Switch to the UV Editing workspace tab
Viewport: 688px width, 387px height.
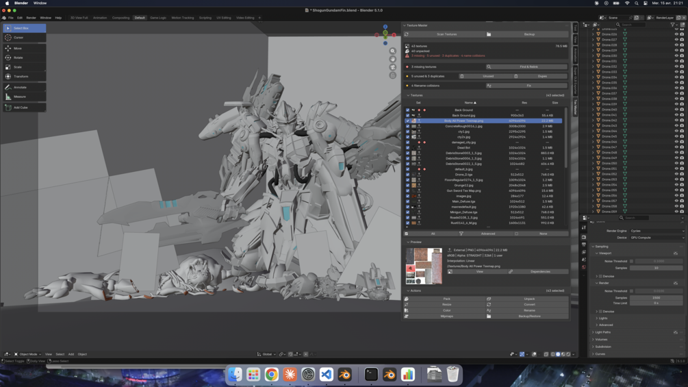(224, 18)
